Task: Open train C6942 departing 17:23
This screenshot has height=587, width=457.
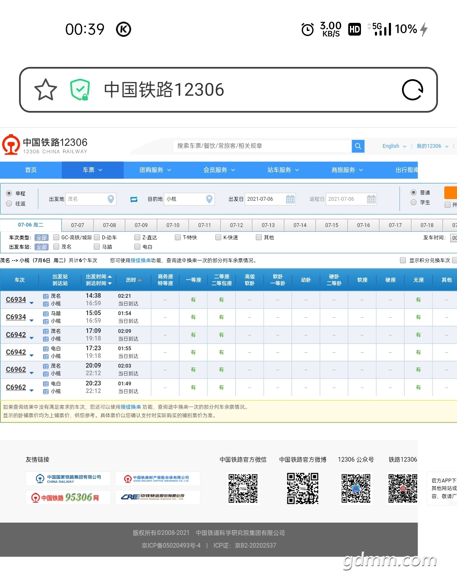Action: point(16,352)
